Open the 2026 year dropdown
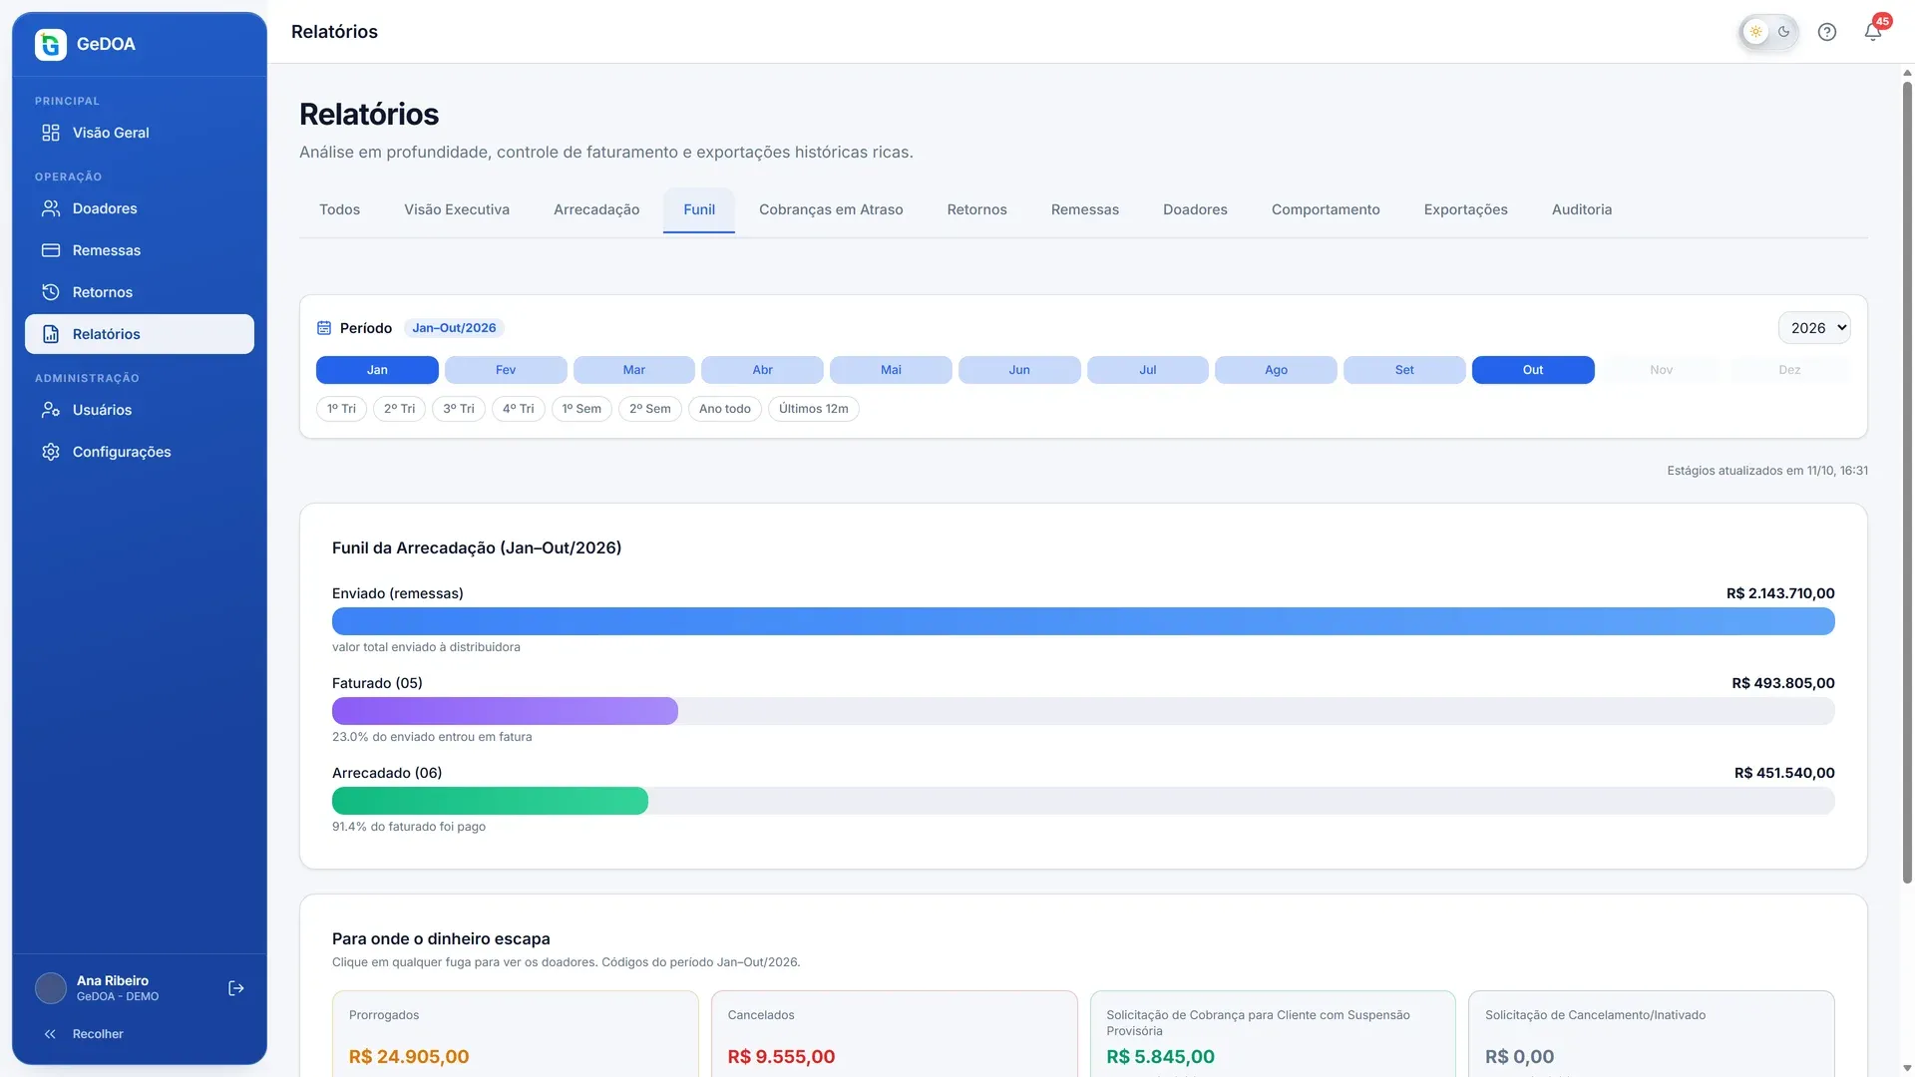This screenshot has width=1915, height=1077. 1814,328
